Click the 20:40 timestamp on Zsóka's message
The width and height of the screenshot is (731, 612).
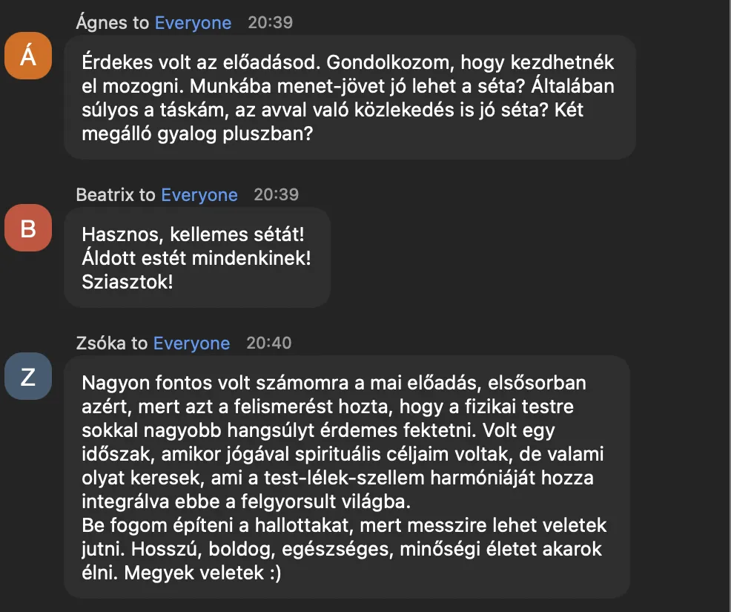[268, 343]
